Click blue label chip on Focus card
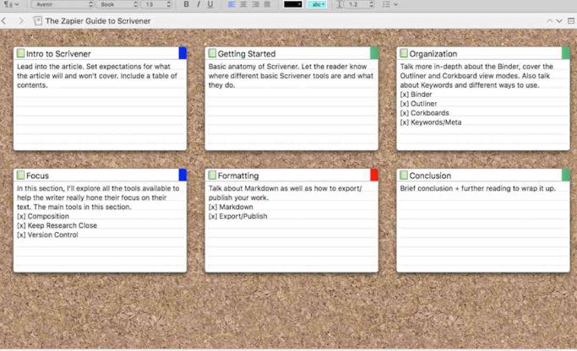The width and height of the screenshot is (577, 351). click(x=182, y=175)
